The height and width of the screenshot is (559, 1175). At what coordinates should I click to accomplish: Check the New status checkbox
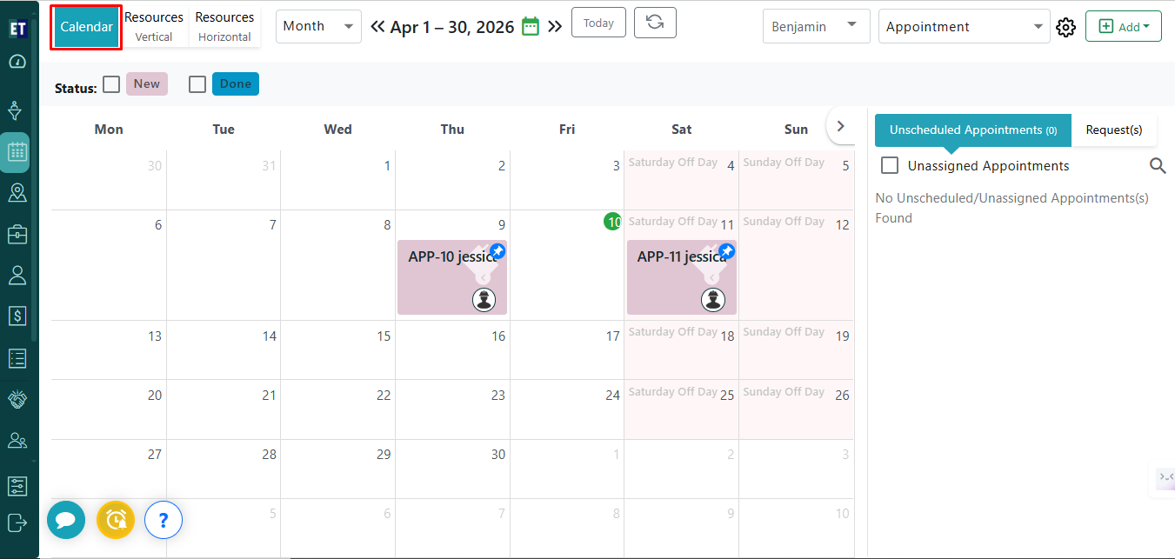(x=111, y=84)
